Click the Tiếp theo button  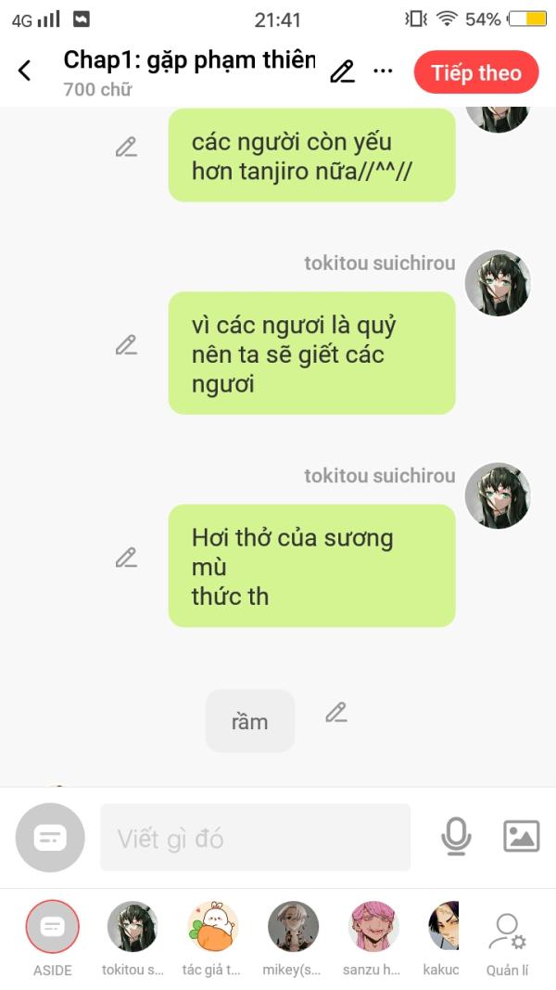point(476,72)
